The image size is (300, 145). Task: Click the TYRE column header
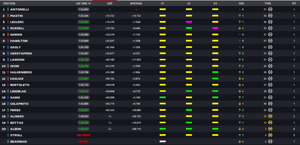[x=268, y=4]
